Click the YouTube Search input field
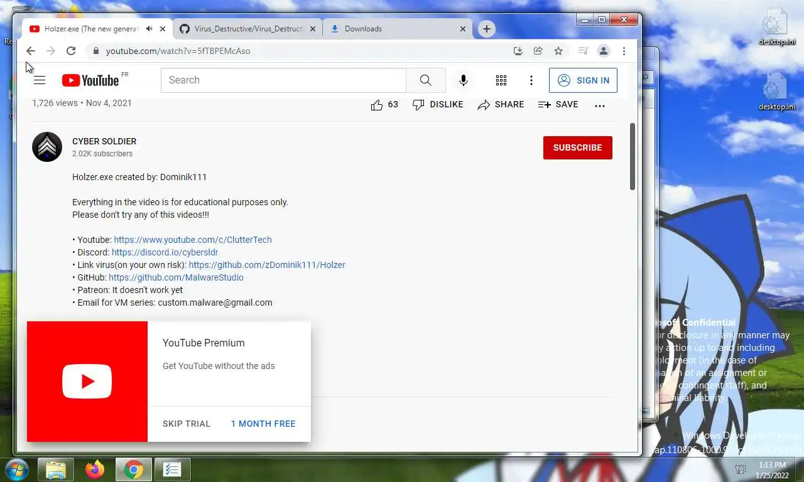804x482 pixels. click(x=283, y=80)
